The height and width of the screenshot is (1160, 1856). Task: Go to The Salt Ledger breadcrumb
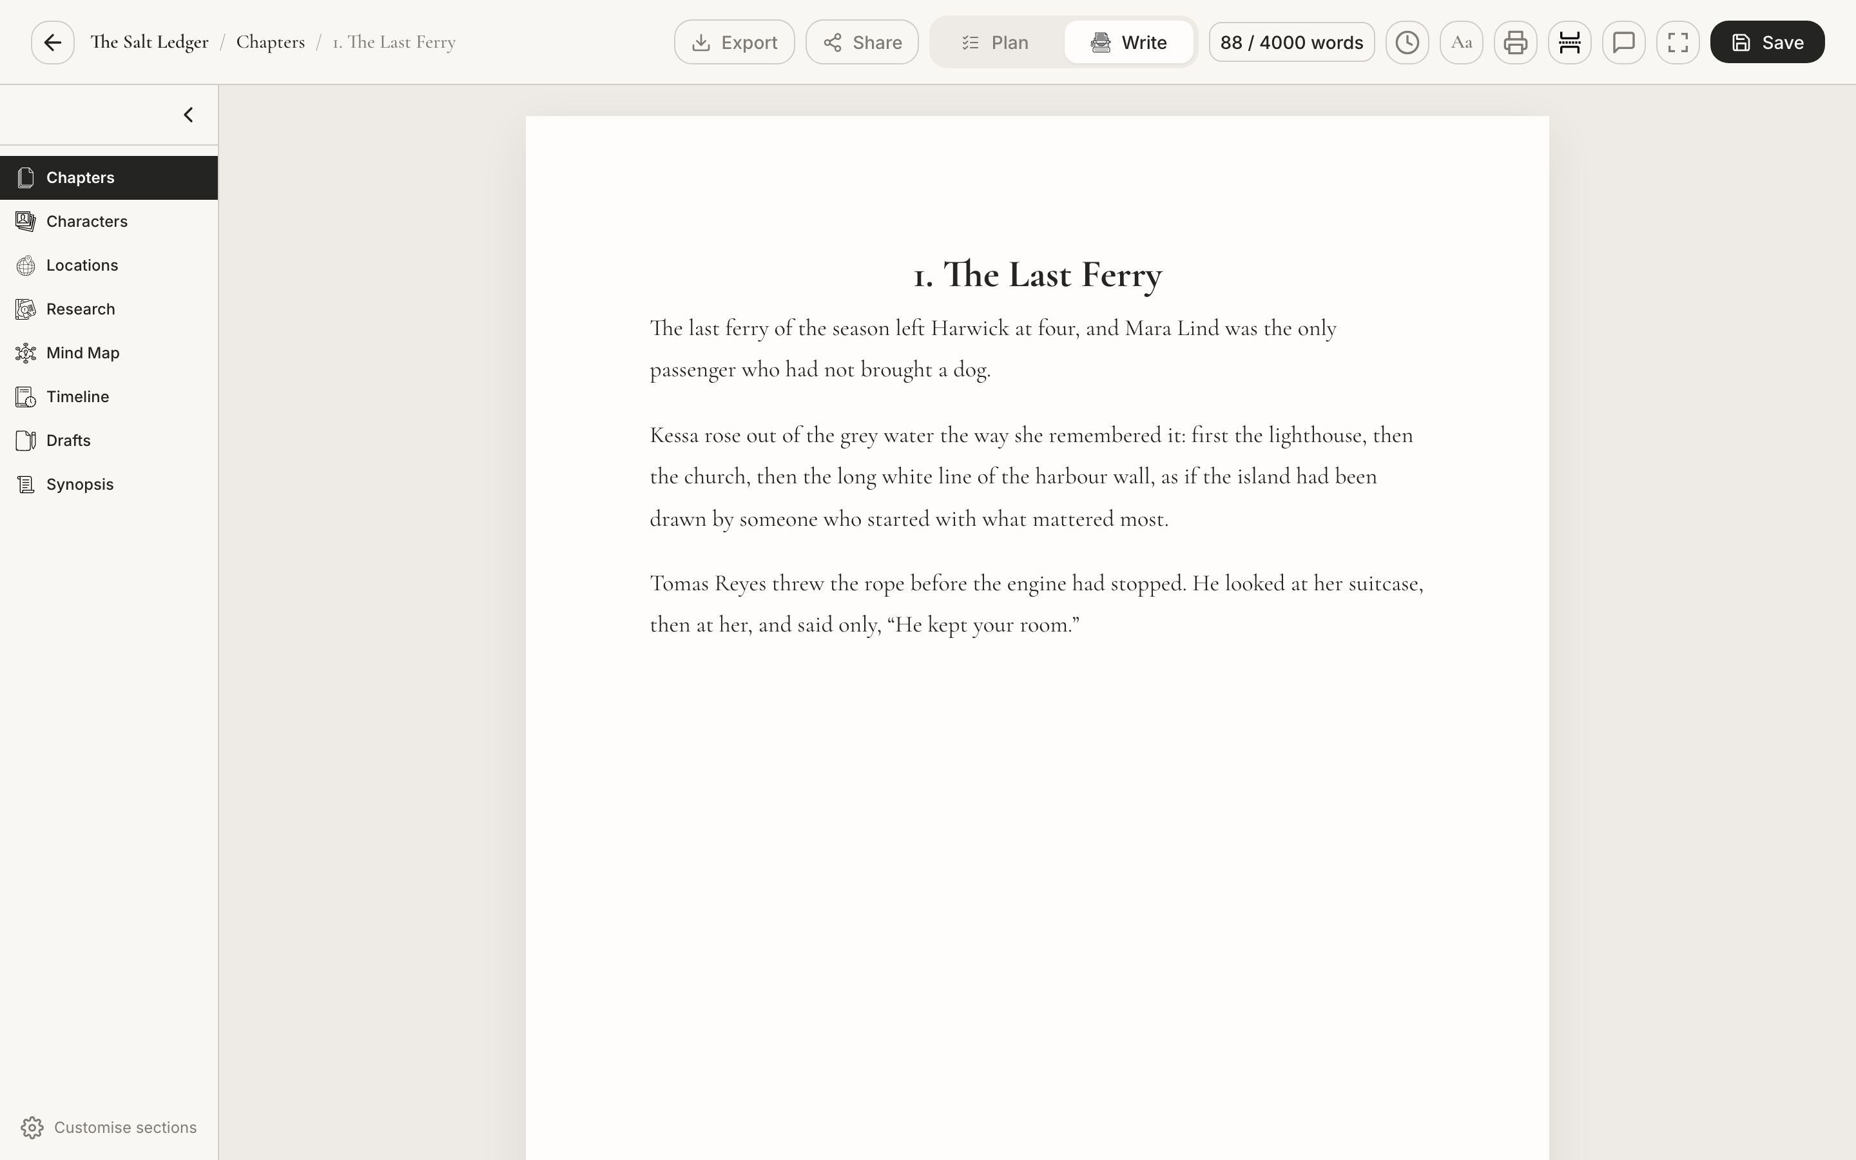coord(150,42)
